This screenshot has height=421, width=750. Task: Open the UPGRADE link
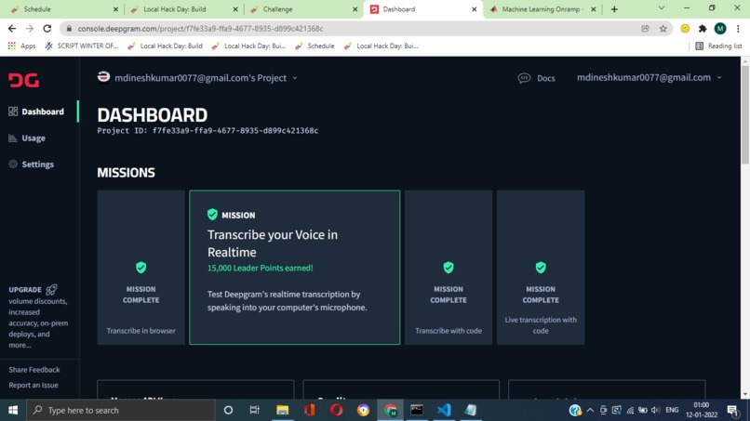tap(25, 290)
